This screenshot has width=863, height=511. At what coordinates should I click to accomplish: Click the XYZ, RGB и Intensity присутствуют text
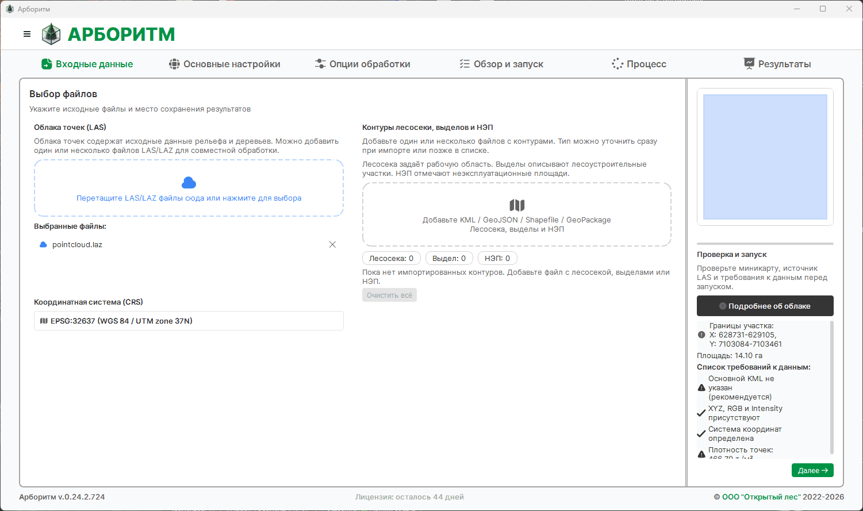pos(745,413)
